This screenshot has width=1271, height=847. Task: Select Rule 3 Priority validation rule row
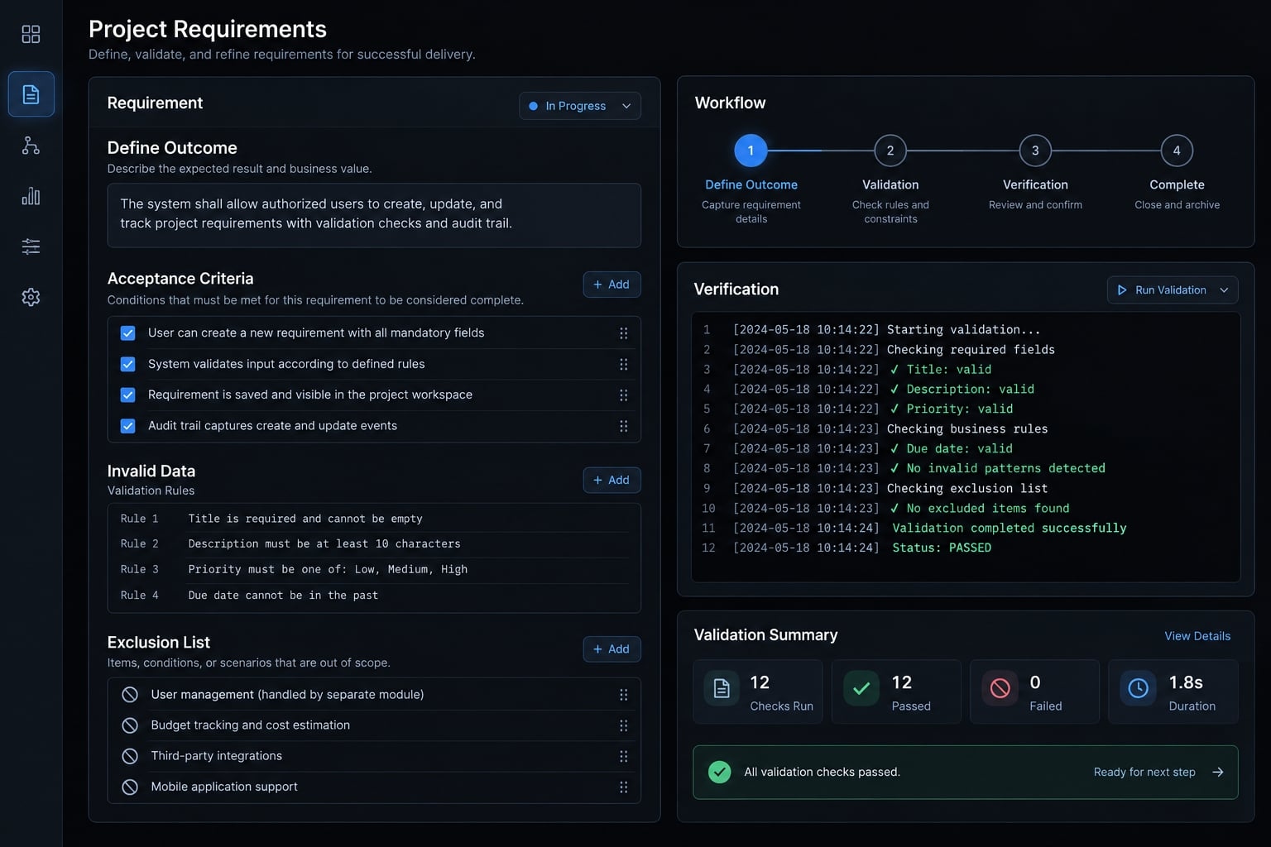tap(374, 570)
